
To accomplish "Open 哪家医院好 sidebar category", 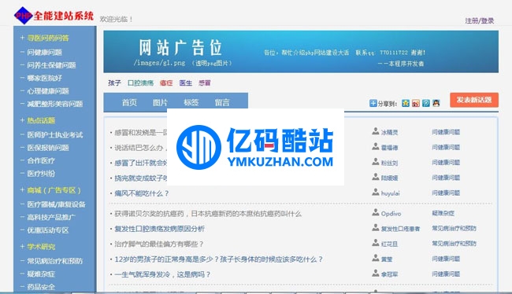I will pos(44,78).
